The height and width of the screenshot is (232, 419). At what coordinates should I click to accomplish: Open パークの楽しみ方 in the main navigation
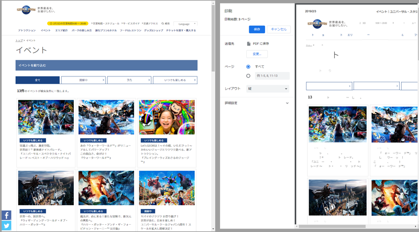(x=82, y=30)
